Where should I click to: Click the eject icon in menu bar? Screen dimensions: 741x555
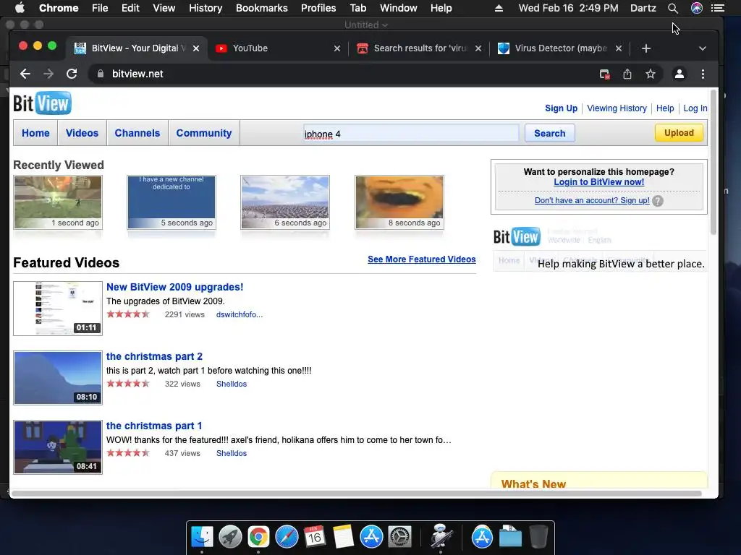(x=499, y=8)
